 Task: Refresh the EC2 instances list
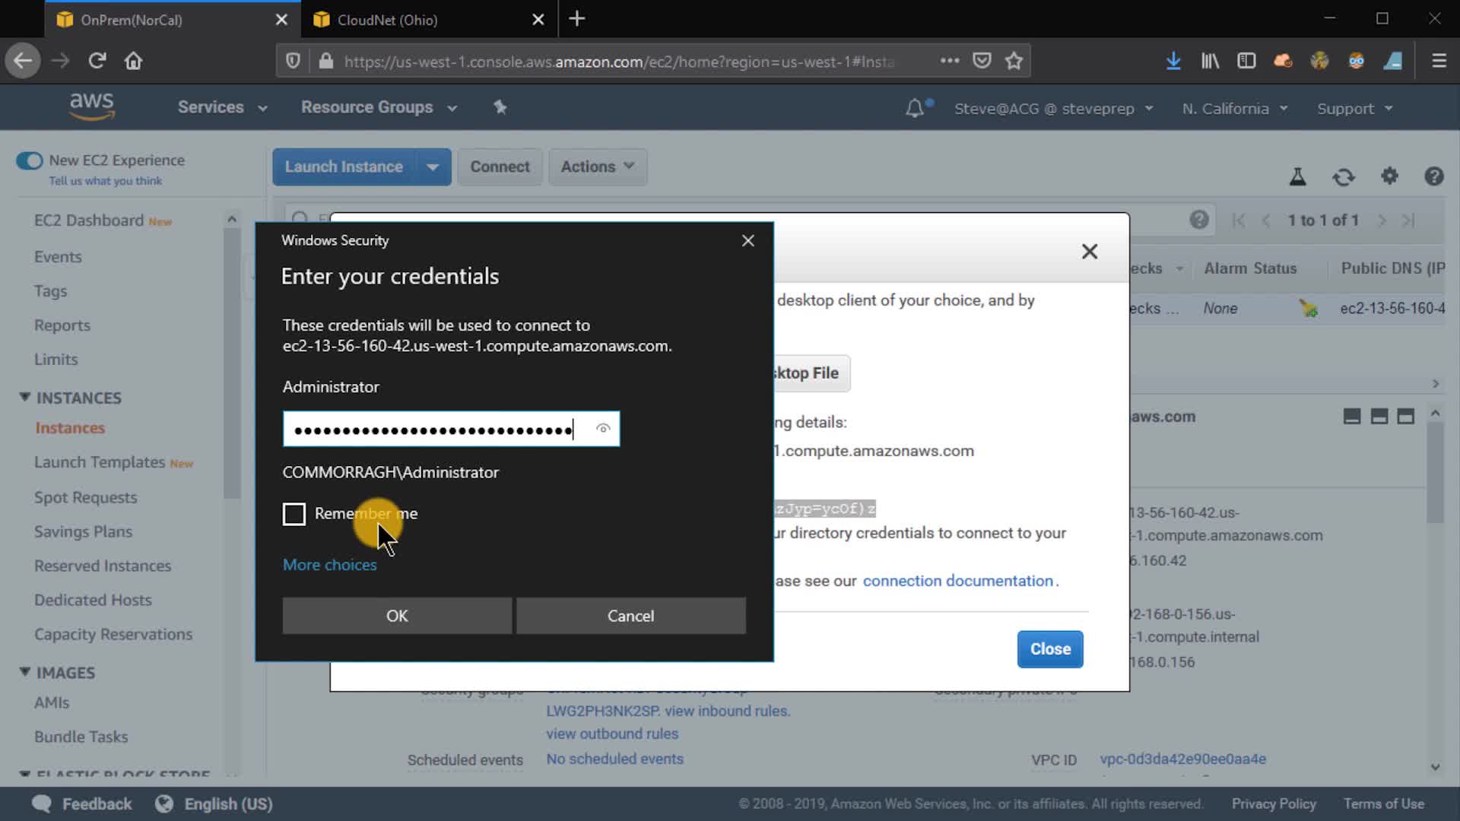coord(1344,177)
